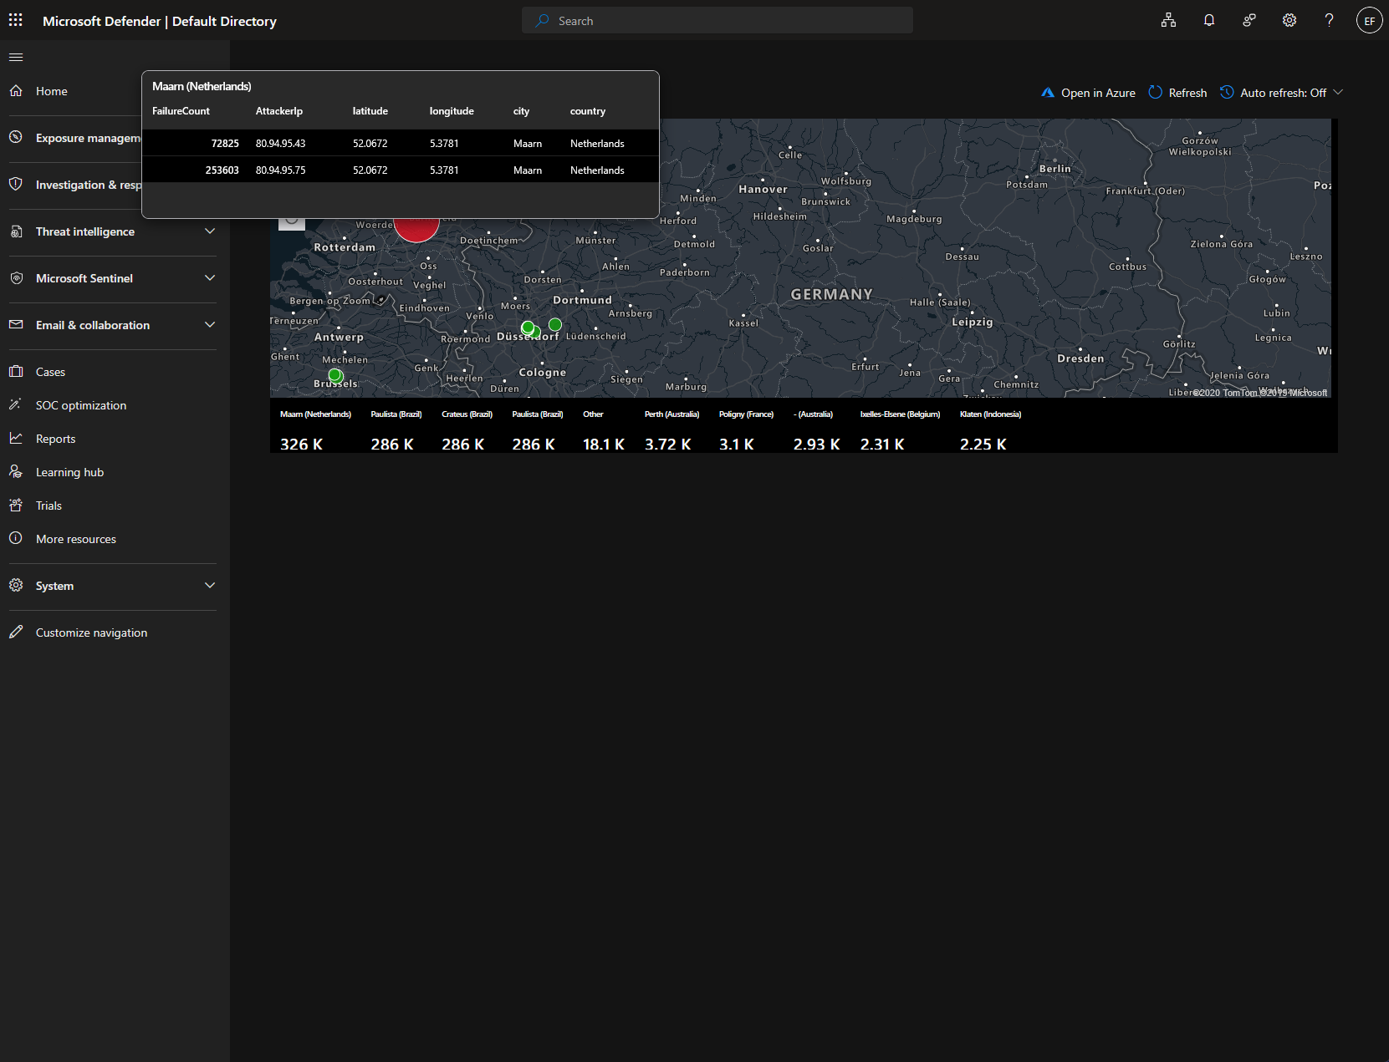Click the 72825 failure count cell
Viewport: 1389px width, 1062px height.
pos(225,144)
